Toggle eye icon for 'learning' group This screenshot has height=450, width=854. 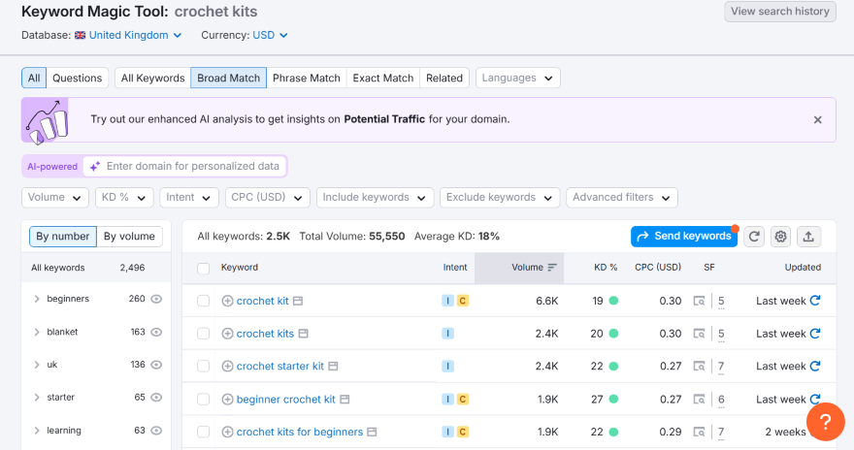[x=156, y=431]
